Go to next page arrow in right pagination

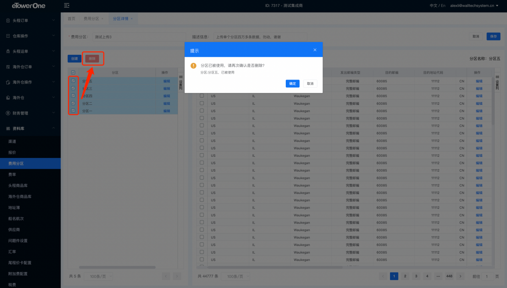pyautogui.click(x=461, y=276)
